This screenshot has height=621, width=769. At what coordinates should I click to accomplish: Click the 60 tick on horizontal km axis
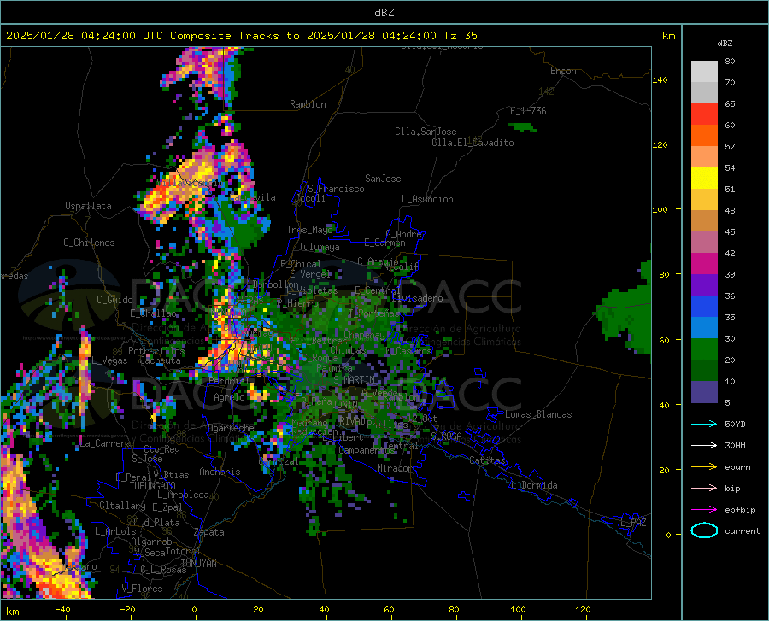[x=389, y=610]
